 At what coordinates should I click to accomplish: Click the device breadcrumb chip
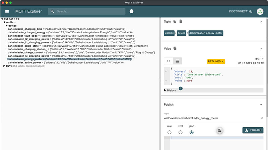coord(181,33)
